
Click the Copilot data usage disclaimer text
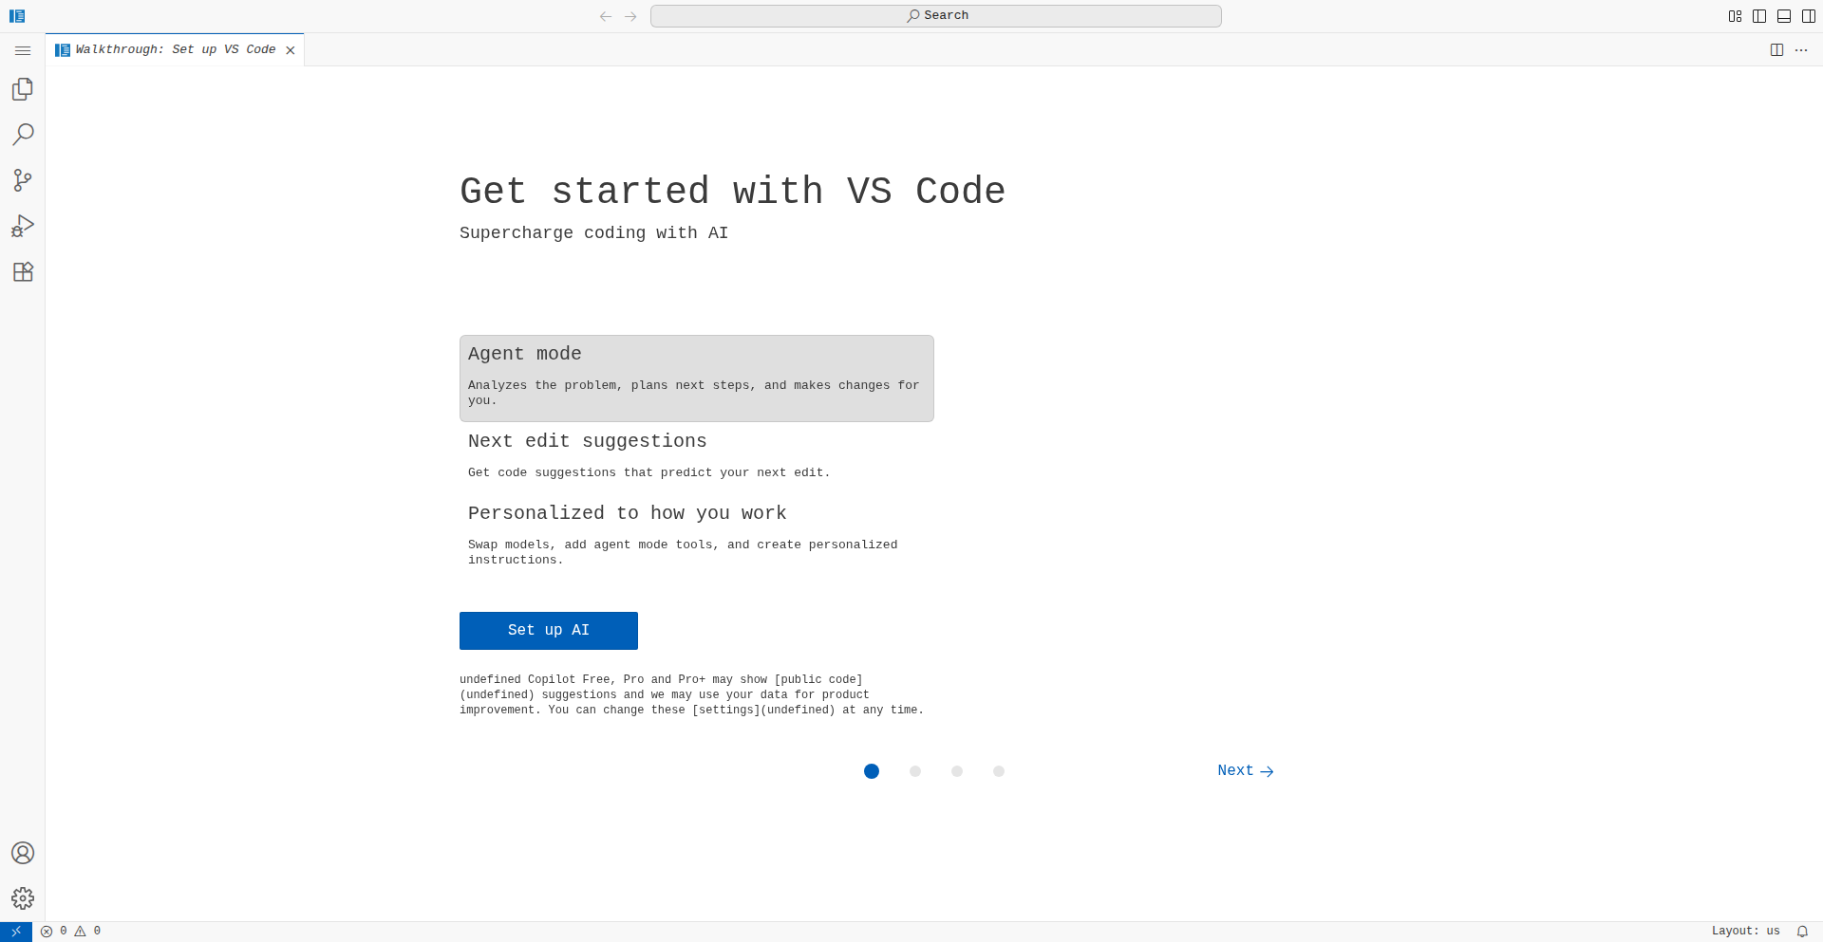(x=691, y=695)
